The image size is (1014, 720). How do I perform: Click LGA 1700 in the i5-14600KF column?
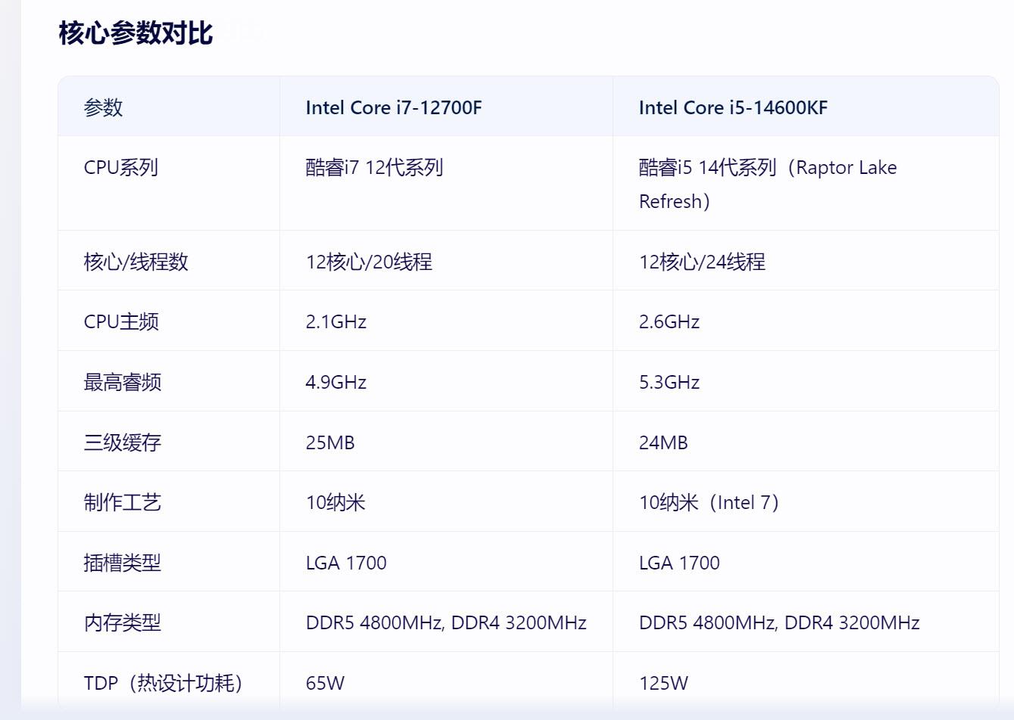pos(679,563)
